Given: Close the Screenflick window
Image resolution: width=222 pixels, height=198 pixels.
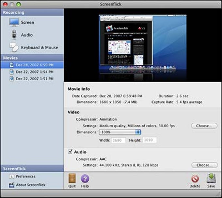Looking at the screenshot, I should tap(5, 4).
